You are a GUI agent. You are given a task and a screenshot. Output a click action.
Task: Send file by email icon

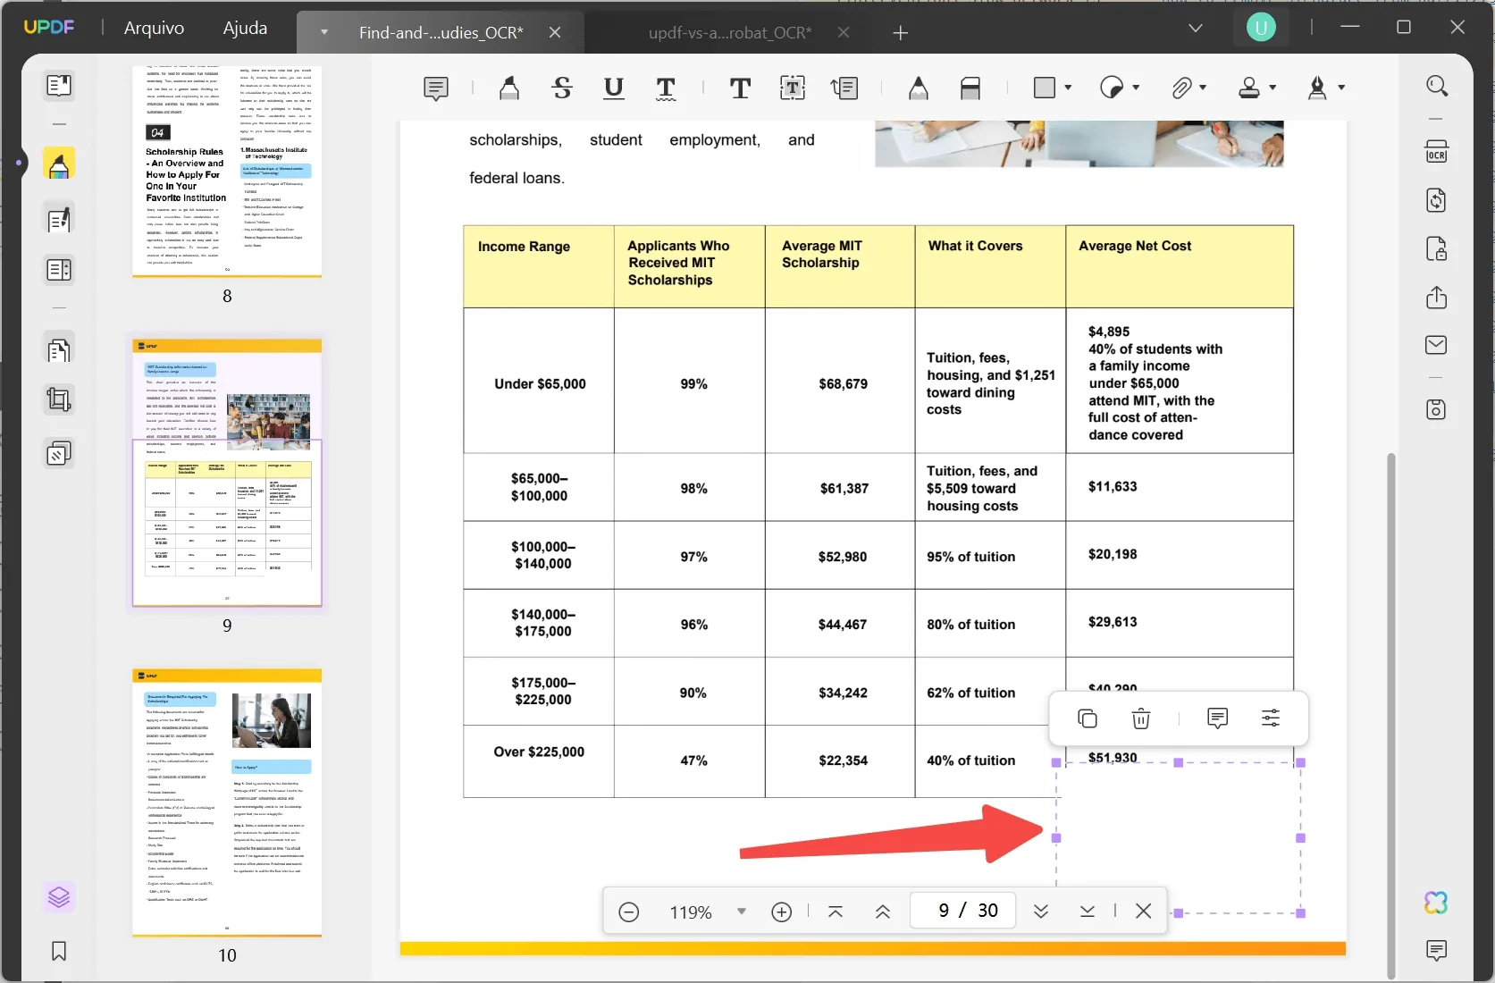(1437, 345)
